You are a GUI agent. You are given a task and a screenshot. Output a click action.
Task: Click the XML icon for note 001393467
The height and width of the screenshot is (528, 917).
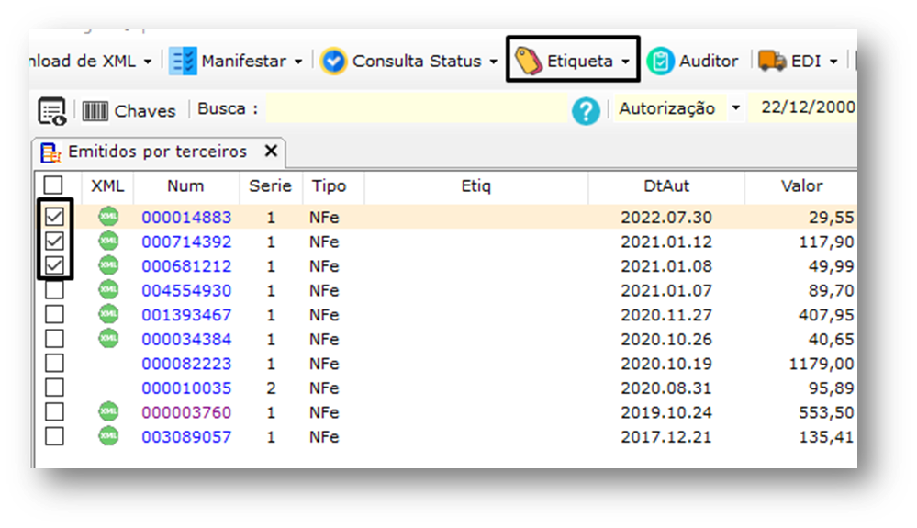tap(108, 314)
